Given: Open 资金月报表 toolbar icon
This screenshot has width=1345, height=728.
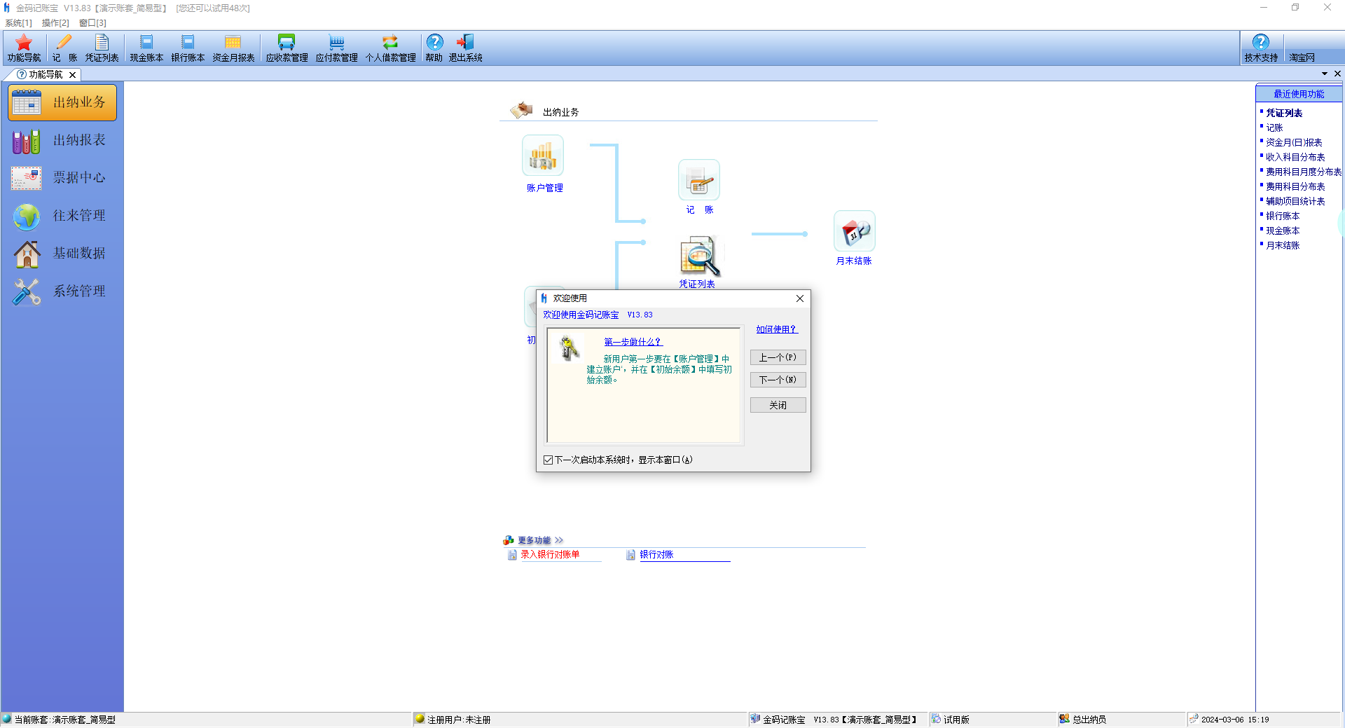Looking at the screenshot, I should tap(233, 48).
